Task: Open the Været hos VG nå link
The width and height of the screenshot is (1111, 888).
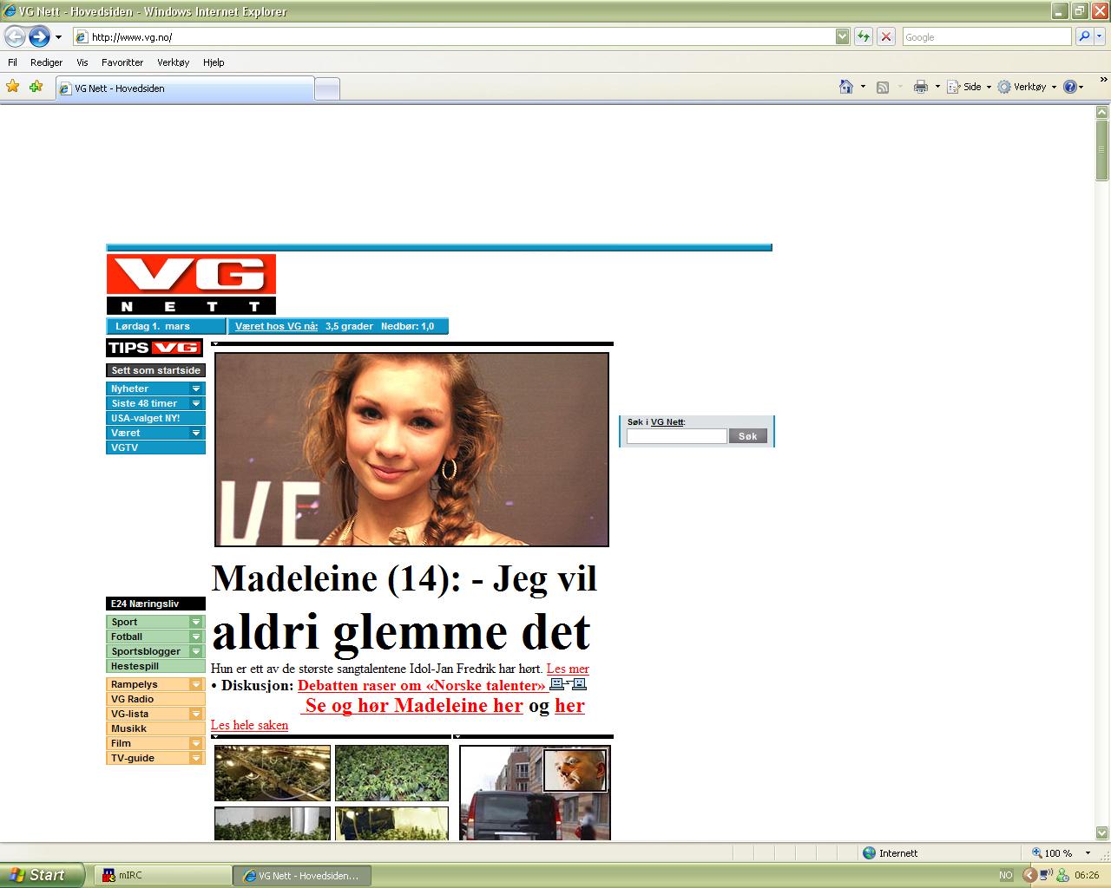Action: 276,326
